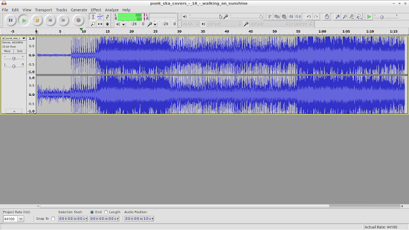Skip to end of track

63,20
